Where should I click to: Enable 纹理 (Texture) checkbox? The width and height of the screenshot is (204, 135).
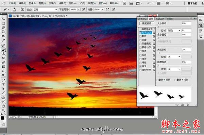pyautogui.click(x=140, y=40)
